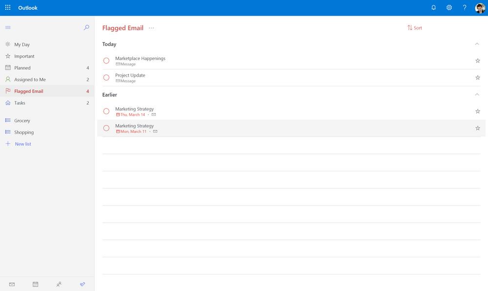Screen dimensions: 488x291
Task: Mark Marketplace Happenings as complete
Action: [106, 61]
